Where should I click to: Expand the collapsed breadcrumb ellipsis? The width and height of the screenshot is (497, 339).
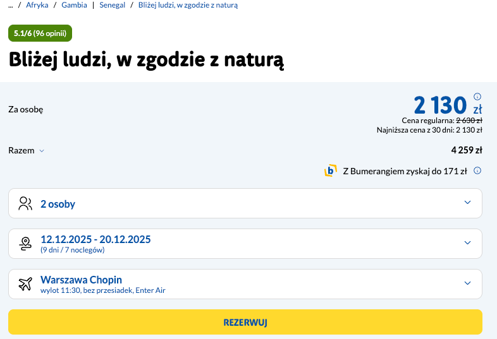10,5
